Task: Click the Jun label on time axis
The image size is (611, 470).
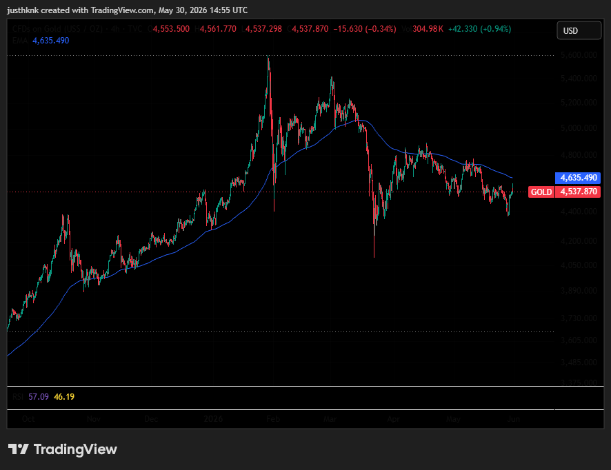Action: click(x=514, y=419)
